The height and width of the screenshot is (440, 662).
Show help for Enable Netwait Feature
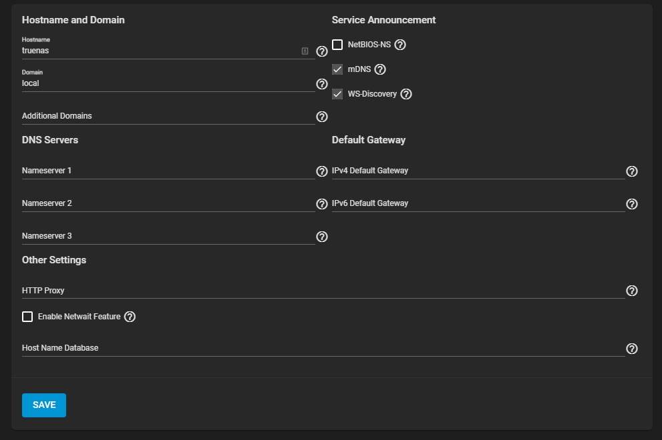coord(130,317)
